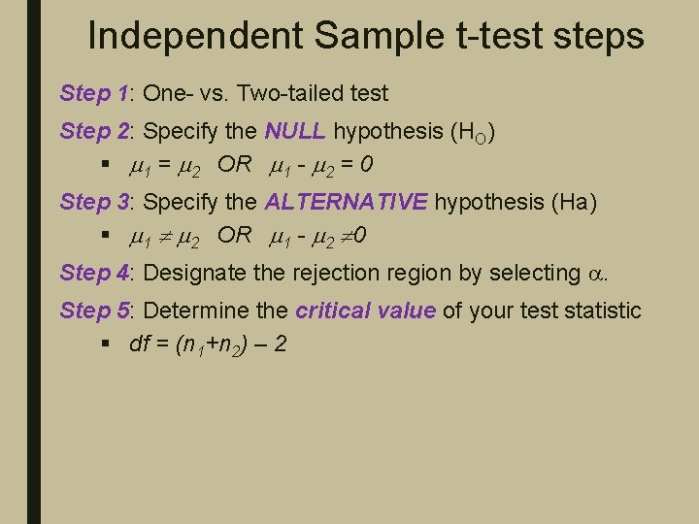Click the 'Step 5' label

click(94, 311)
